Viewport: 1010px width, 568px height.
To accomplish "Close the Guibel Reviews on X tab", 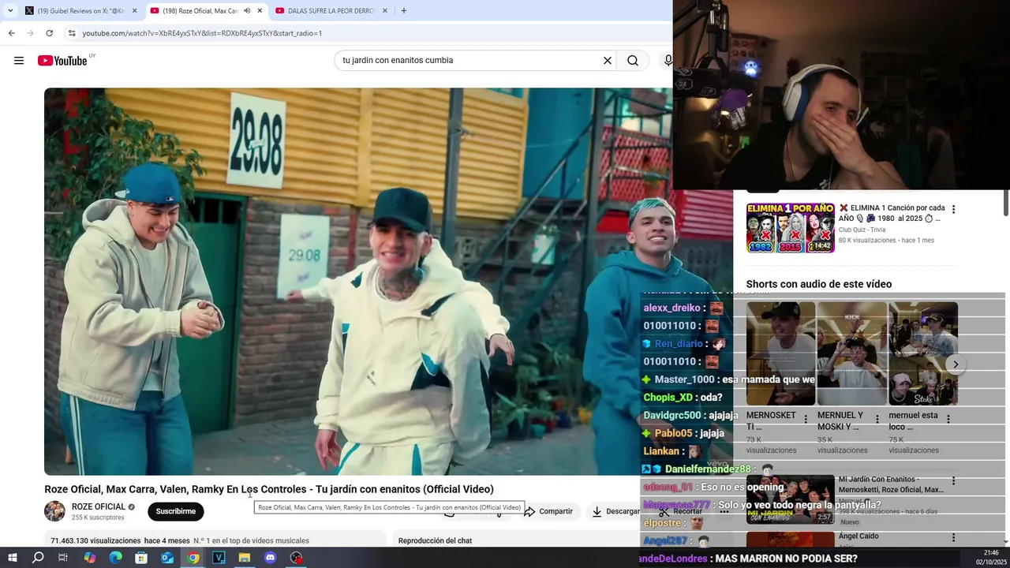I will tap(134, 11).
